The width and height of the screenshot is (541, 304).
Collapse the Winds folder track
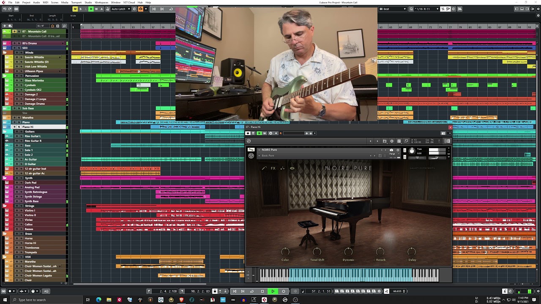(x=5, y=53)
